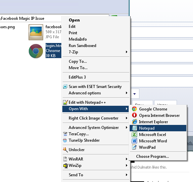Click the Internet Explorer icon in submenu
This screenshot has height=182, width=193.
pos(134,122)
